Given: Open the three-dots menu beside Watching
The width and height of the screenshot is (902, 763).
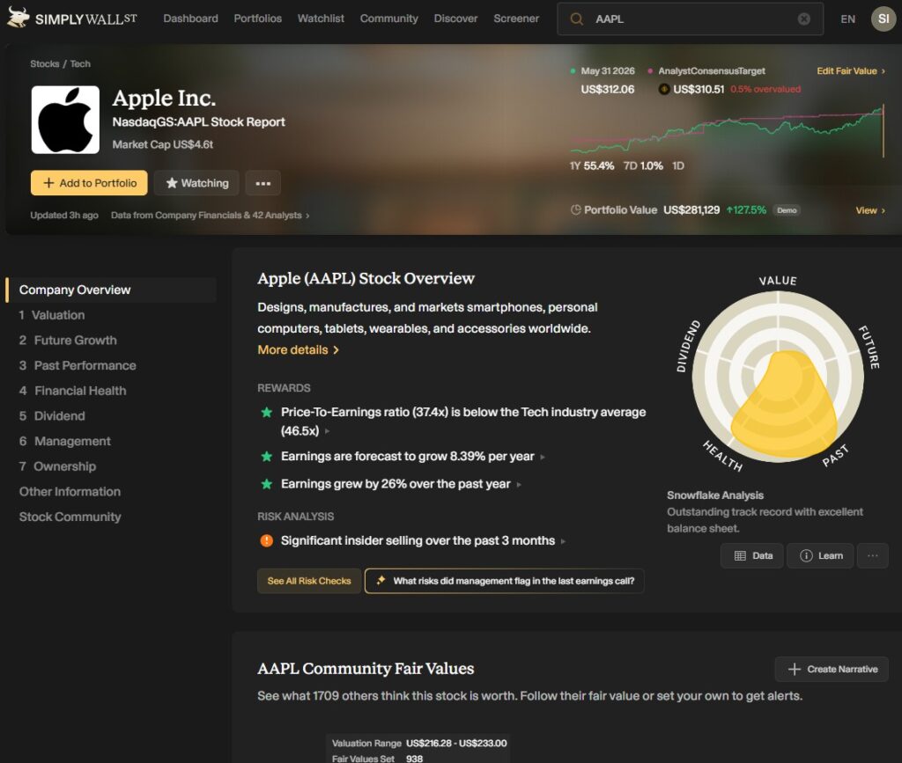Looking at the screenshot, I should tap(262, 183).
